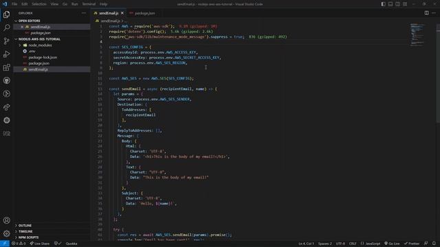Open the Selection menu

[39, 4]
